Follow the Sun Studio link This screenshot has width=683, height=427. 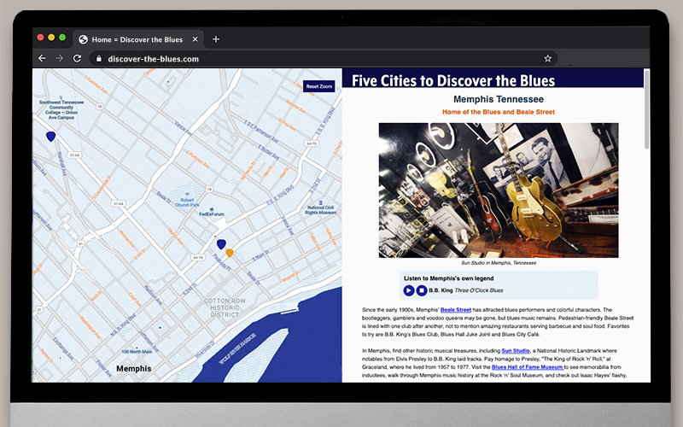(516, 350)
